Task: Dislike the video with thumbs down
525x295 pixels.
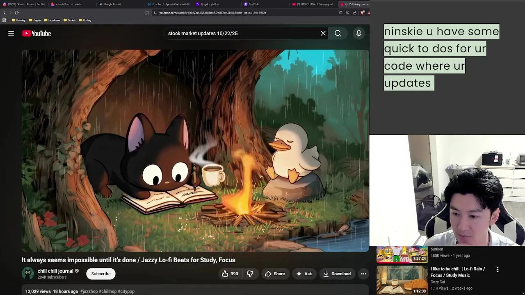Action: [x=250, y=274]
